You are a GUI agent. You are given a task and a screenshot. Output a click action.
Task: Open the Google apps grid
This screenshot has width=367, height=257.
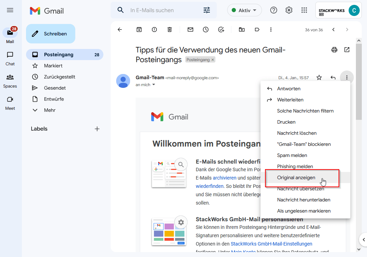304,10
